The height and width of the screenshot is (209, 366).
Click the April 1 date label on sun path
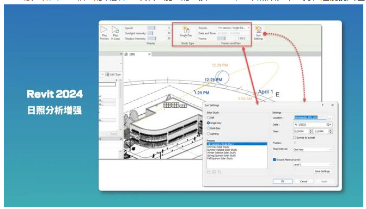point(266,92)
